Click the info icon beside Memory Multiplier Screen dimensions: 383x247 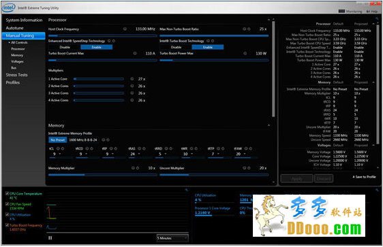tap(133, 168)
